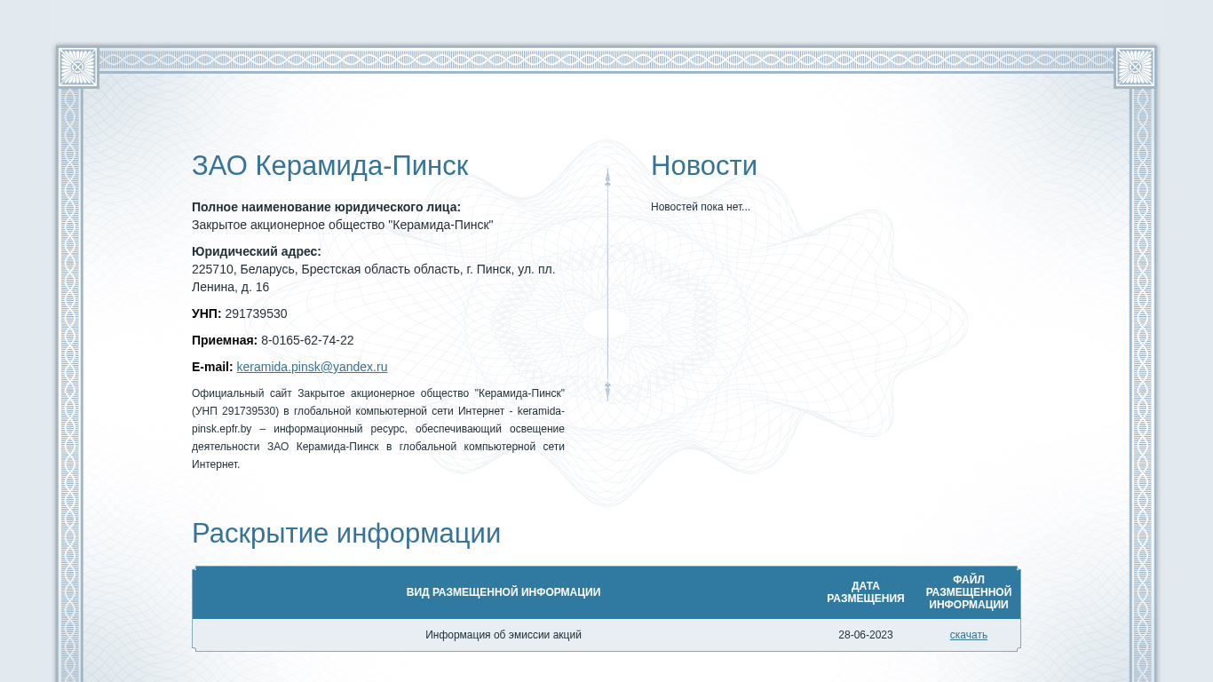Image resolution: width=1213 pixels, height=682 pixels.
Task: Select the full name 'Закрытое акционерное общество "Керамида-Пинск"'
Action: [342, 225]
